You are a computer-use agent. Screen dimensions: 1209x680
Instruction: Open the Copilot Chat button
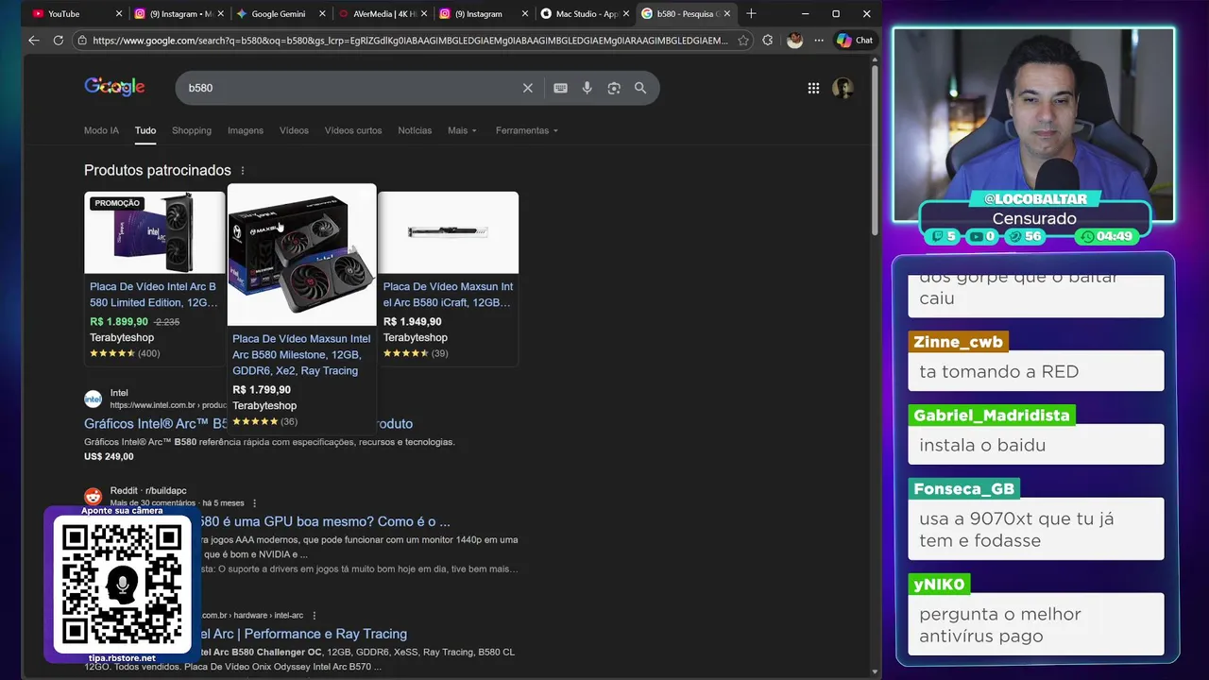tap(855, 41)
